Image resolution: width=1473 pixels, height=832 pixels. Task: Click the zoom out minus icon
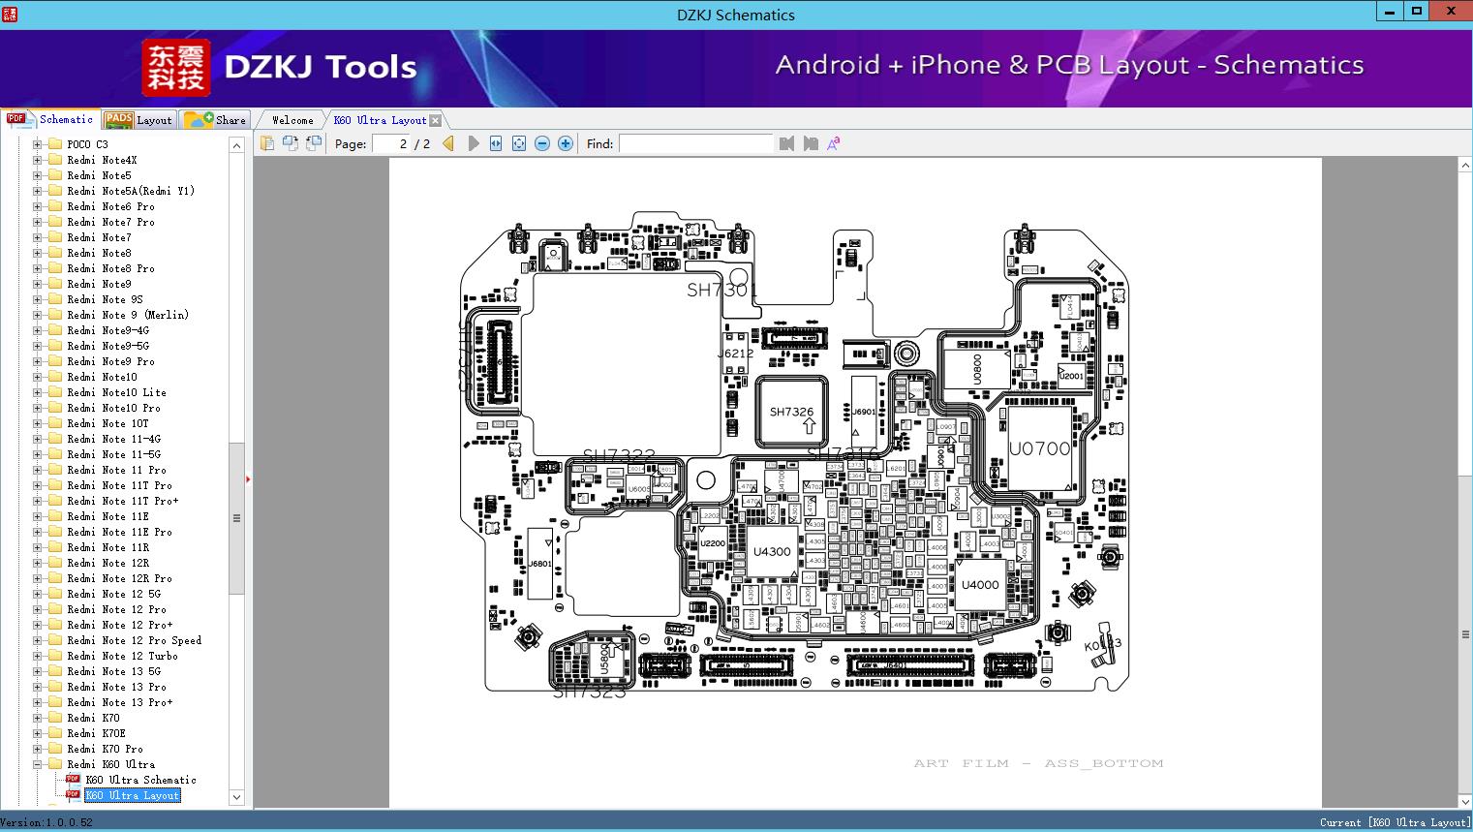pos(542,143)
